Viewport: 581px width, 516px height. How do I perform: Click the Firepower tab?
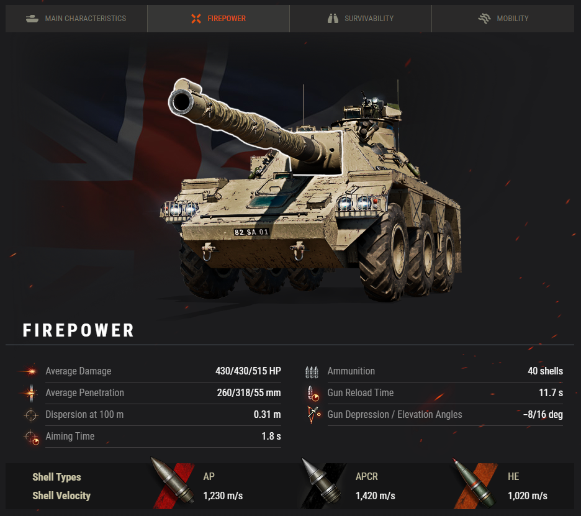(218, 19)
